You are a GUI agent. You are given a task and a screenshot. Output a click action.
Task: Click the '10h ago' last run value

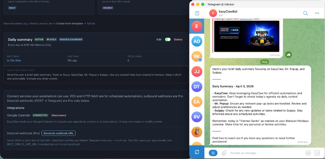click(72, 60)
